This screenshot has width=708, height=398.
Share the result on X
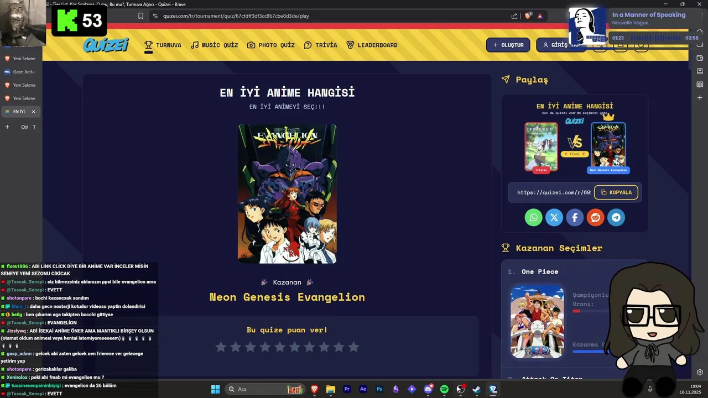(554, 217)
